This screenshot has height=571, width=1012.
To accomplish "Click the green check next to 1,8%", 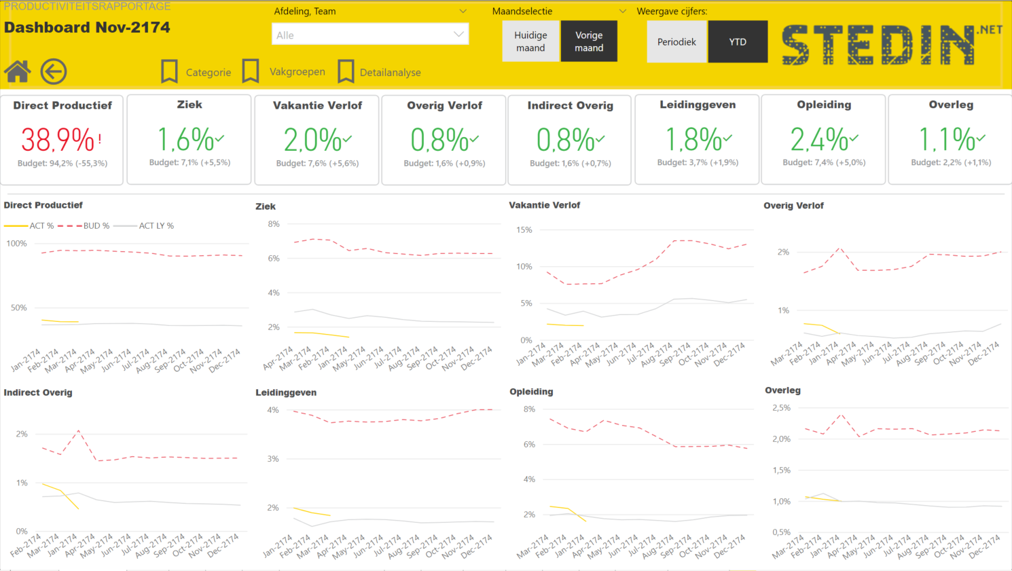I will point(727,139).
